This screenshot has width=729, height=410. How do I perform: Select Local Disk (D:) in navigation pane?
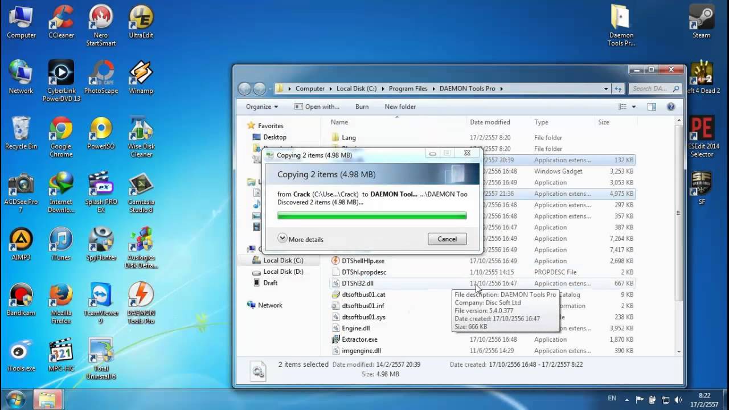click(x=283, y=272)
